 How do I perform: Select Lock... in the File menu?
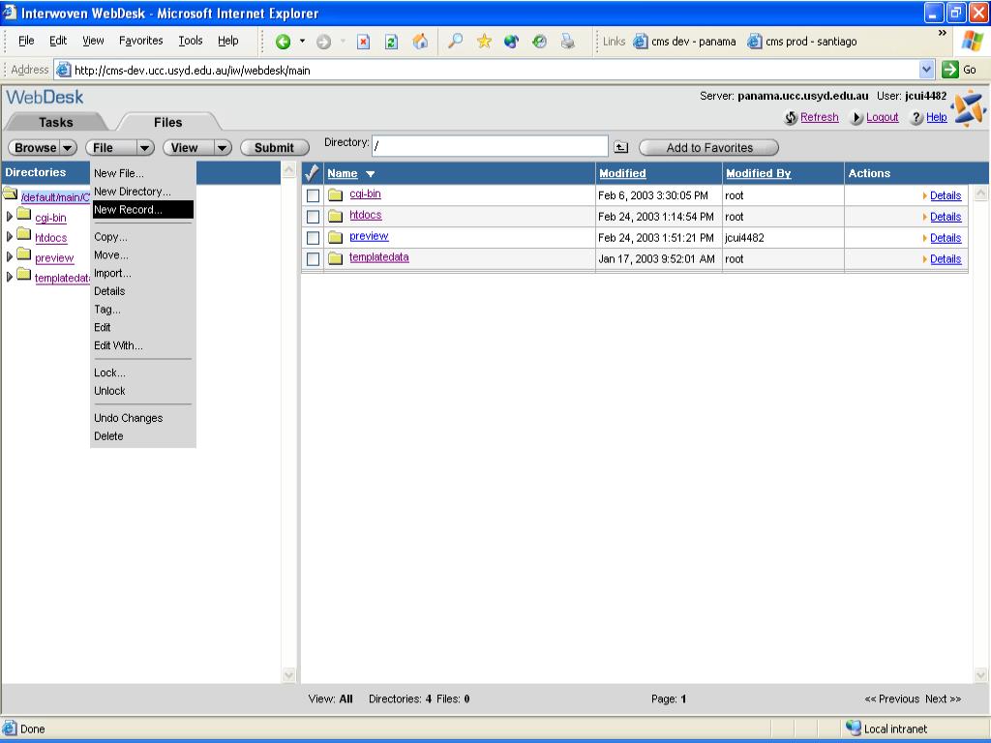[110, 372]
